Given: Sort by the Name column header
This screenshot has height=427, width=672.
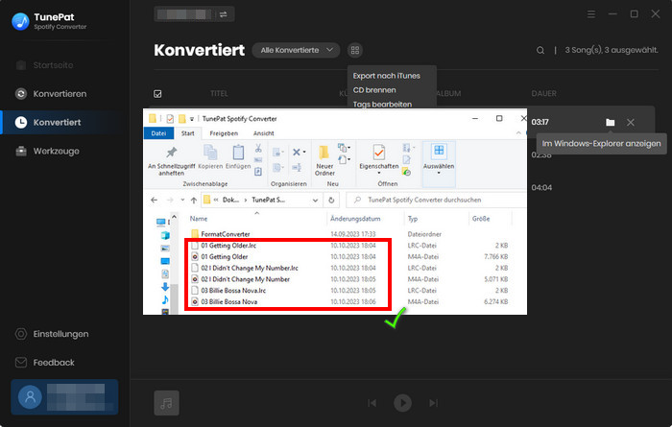Looking at the screenshot, I should coord(199,219).
